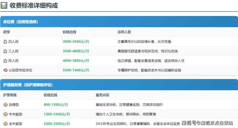Viewport: 238px width, 128px height.
Task: Click the 3000-3500元/月 price
Action: [76, 42]
